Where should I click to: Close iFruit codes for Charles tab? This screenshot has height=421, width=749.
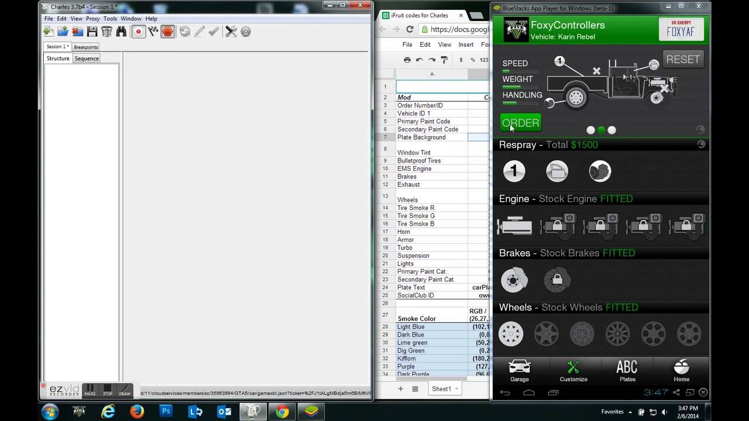tap(461, 15)
